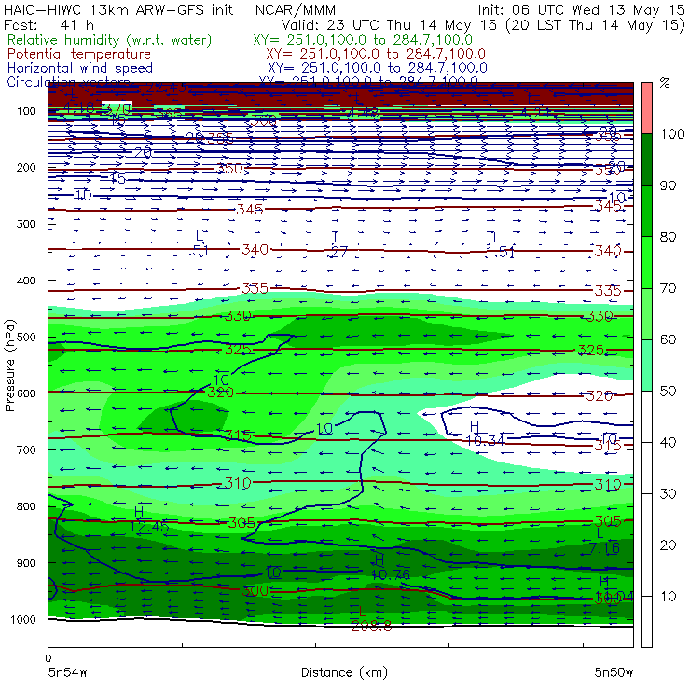Click 'Relative humidity (w.r.t. water)' legend label

click(110, 40)
